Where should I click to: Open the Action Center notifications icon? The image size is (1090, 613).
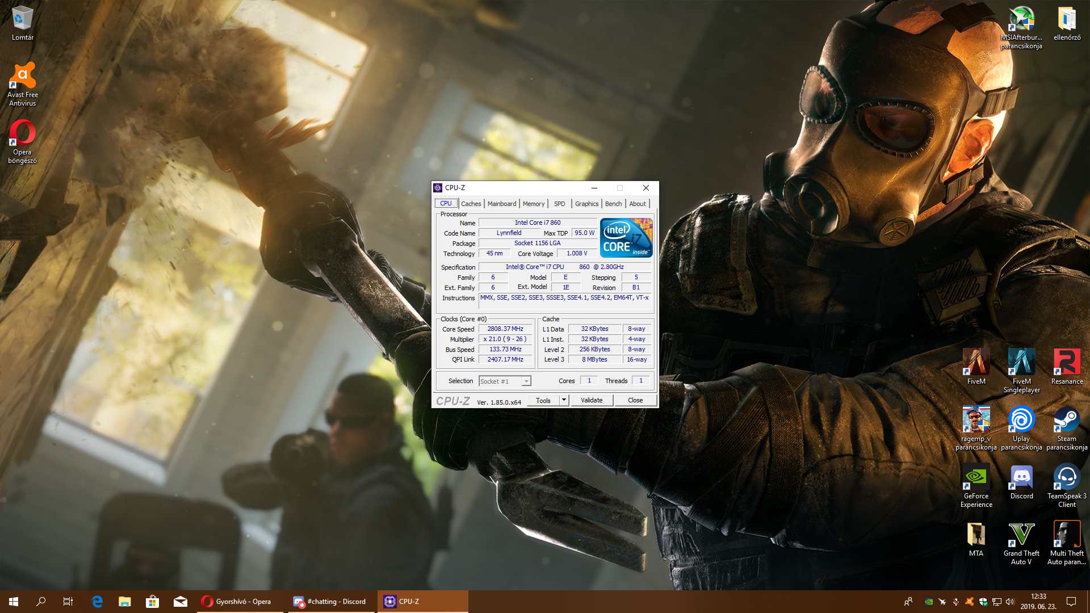click(1071, 602)
